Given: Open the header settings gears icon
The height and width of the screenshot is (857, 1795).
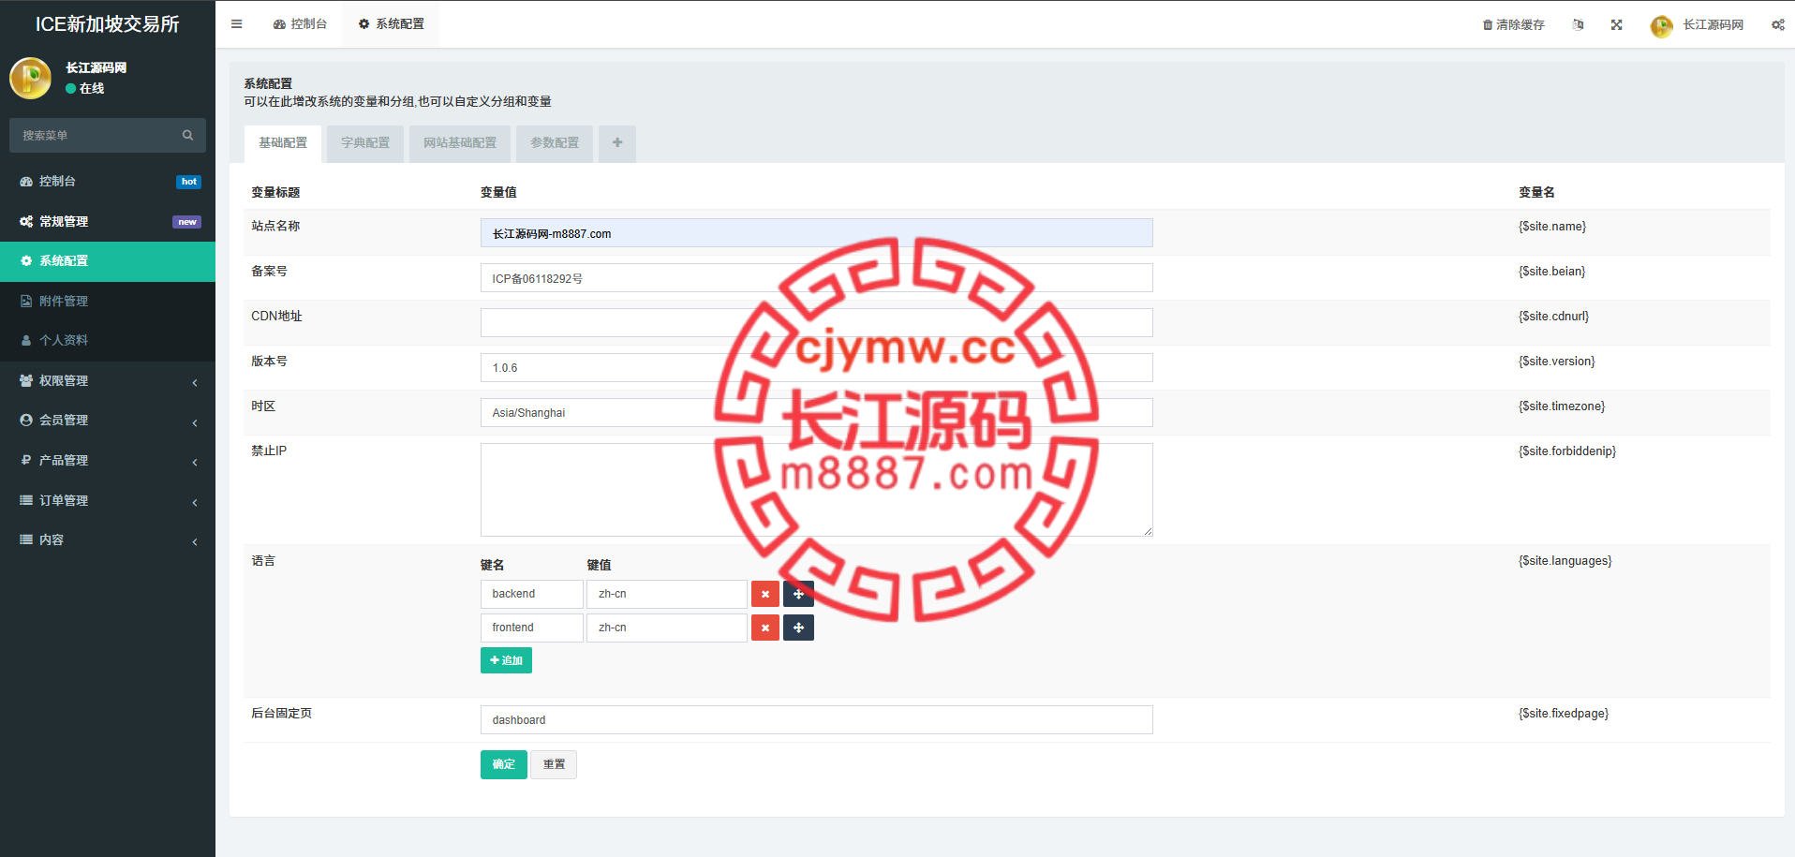Looking at the screenshot, I should point(1777,24).
